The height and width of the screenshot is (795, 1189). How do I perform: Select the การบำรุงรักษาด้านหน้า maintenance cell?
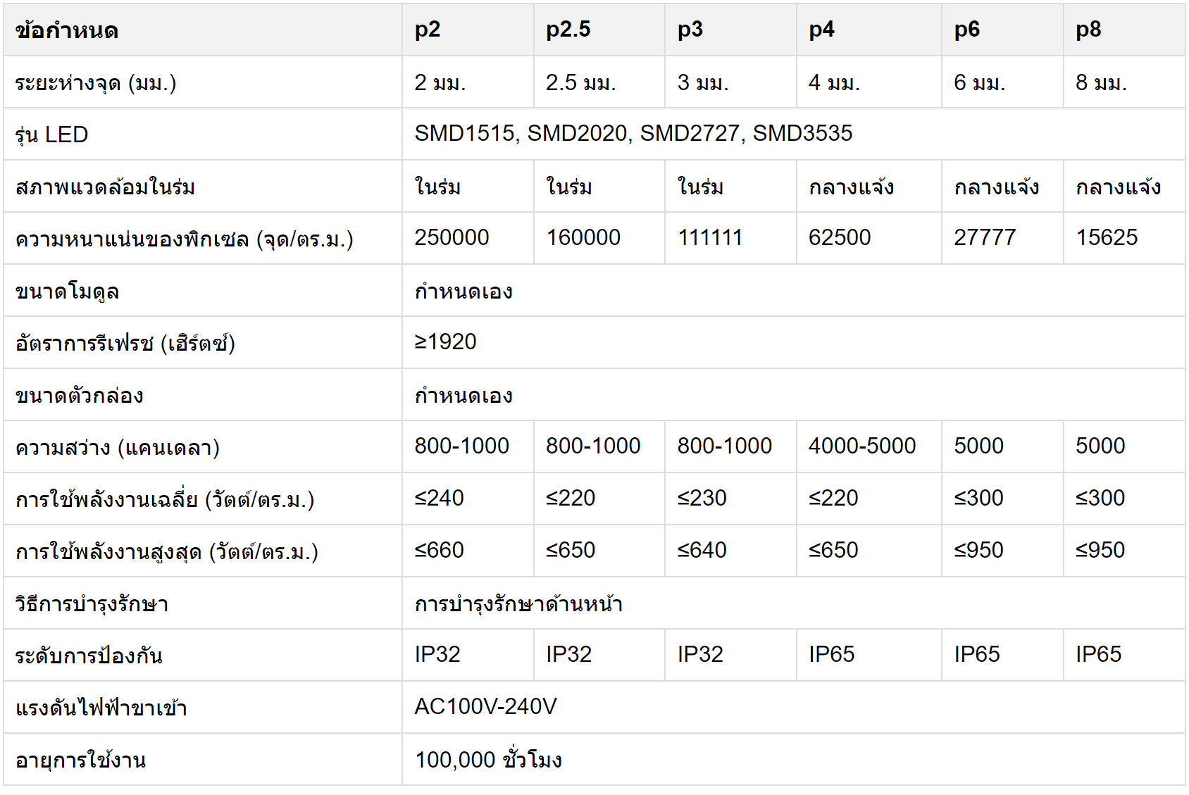point(794,603)
